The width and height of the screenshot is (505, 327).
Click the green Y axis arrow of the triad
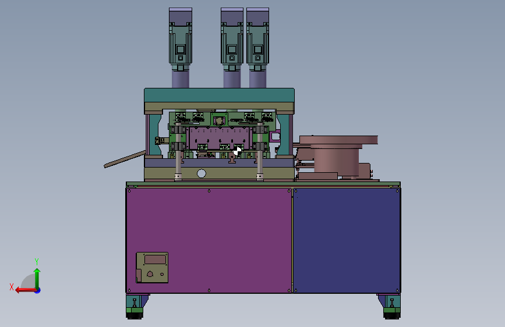pyautogui.click(x=37, y=278)
